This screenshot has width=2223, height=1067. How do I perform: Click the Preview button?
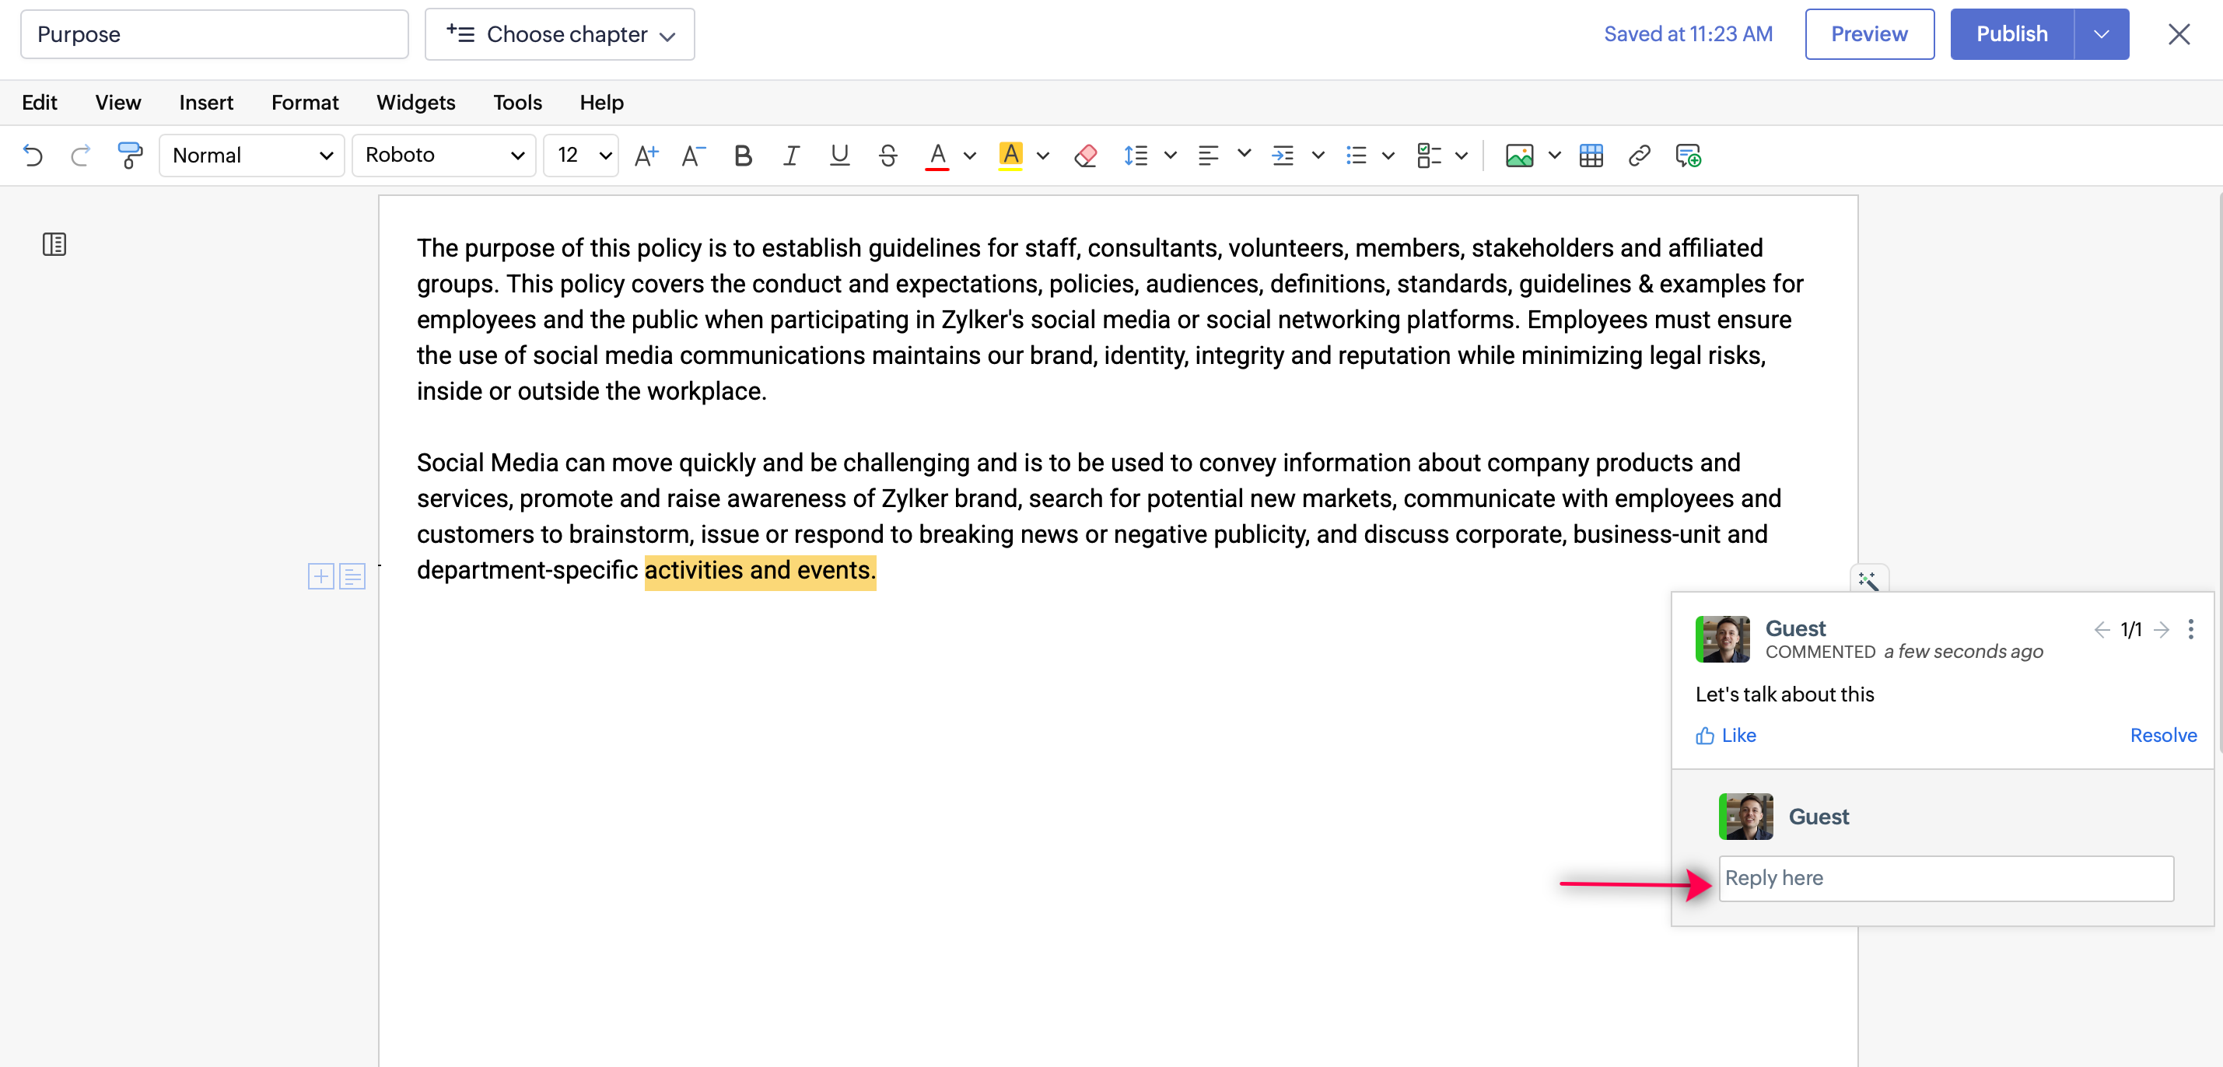[1868, 34]
